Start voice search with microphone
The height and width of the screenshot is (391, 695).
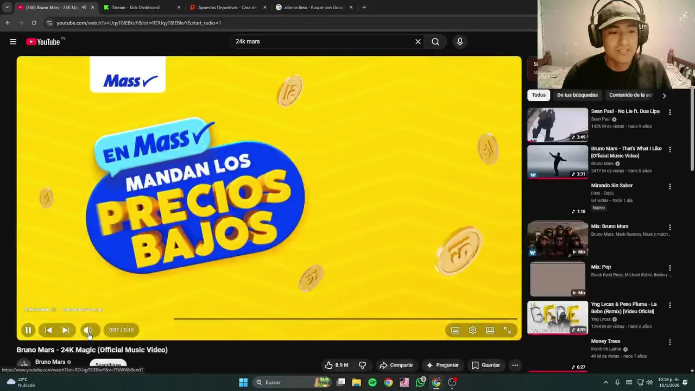pyautogui.click(x=460, y=42)
